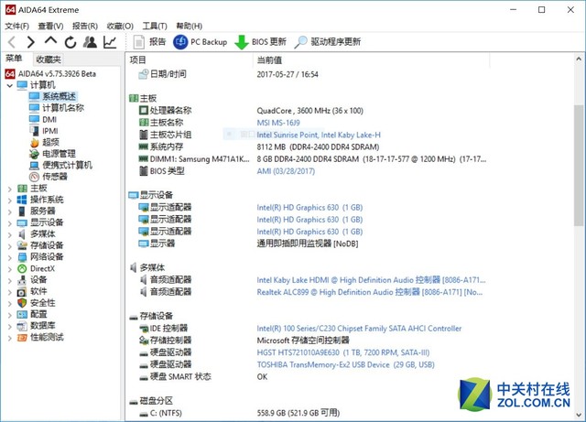
Task: Click 驱动程序更新 driver update button
Action: point(328,42)
